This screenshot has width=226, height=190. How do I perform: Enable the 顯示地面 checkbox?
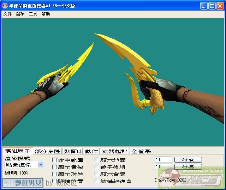pyautogui.click(x=97, y=160)
